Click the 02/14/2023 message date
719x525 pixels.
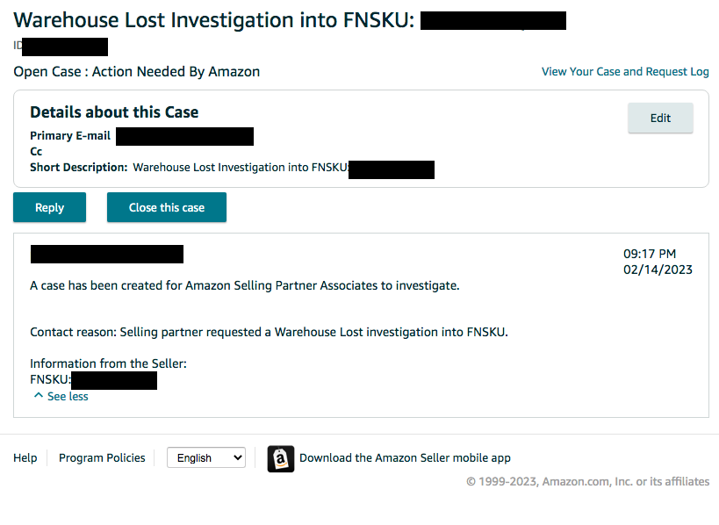[x=658, y=270]
